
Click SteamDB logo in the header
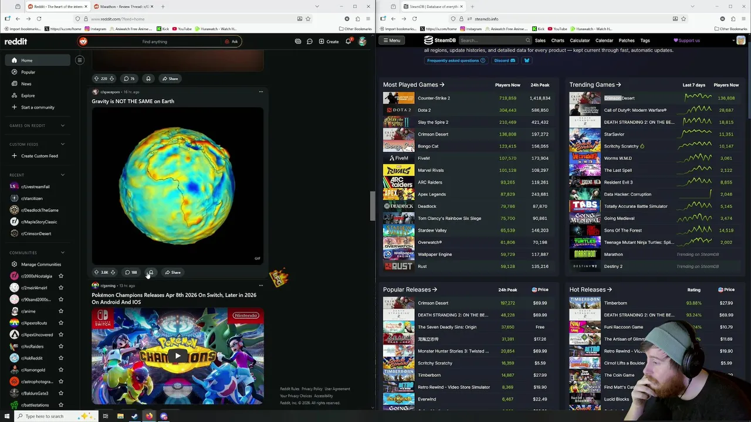point(440,40)
